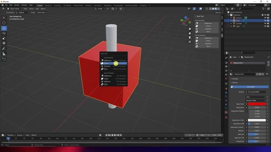Expand the Preview panel in material properties
Image resolution: width=271 pixels, height=152 pixels.
point(235,79)
